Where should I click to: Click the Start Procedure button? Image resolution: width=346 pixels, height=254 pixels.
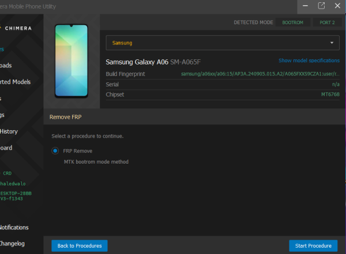pyautogui.click(x=313, y=245)
